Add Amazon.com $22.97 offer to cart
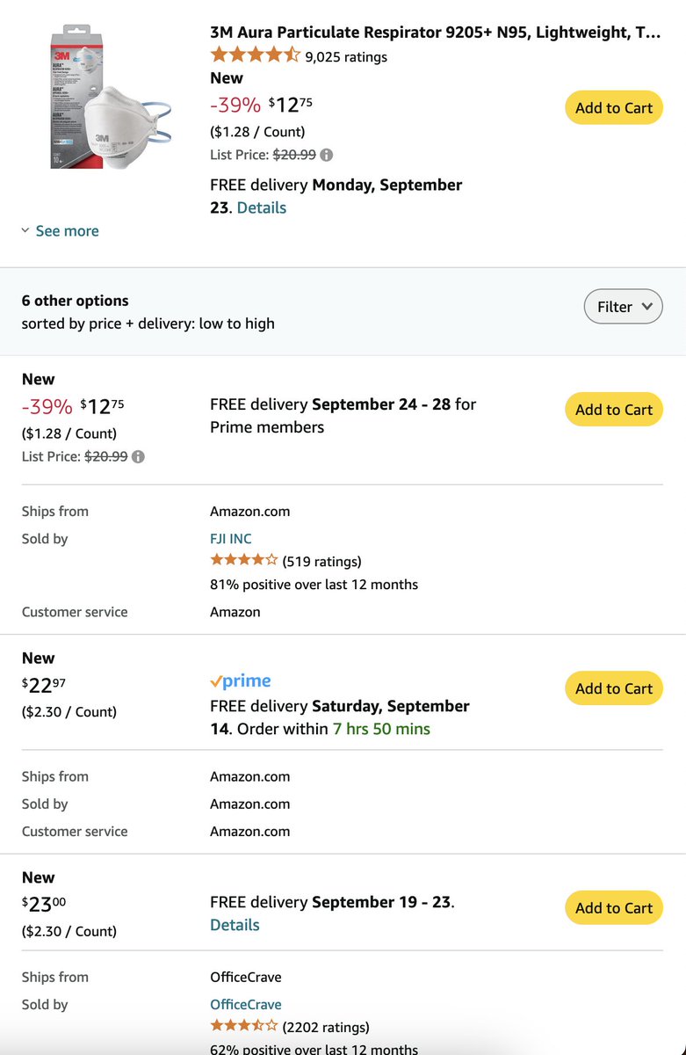Viewport: 686px width, 1055px height. [614, 688]
